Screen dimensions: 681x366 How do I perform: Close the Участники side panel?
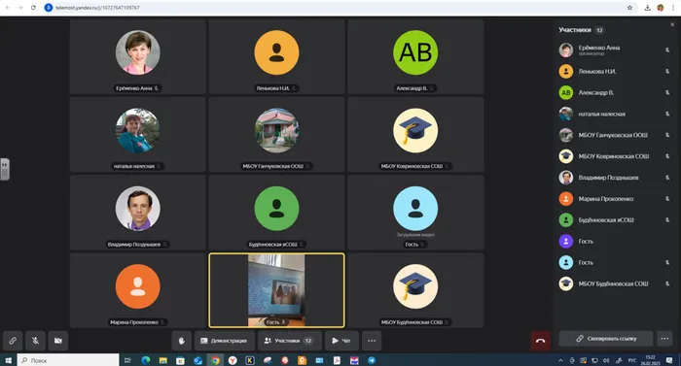coord(672,24)
